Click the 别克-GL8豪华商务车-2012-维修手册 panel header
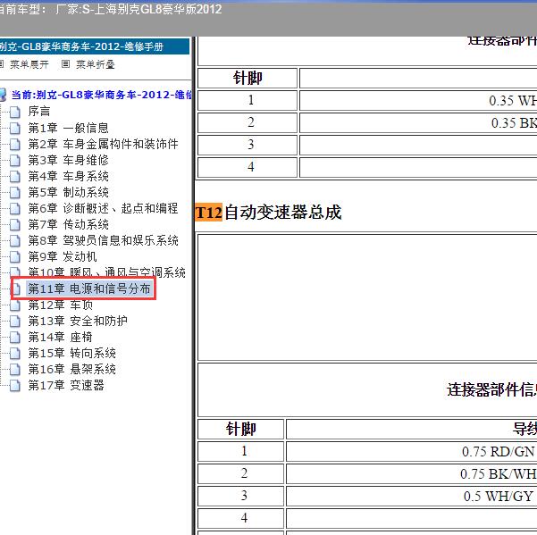 (95, 46)
